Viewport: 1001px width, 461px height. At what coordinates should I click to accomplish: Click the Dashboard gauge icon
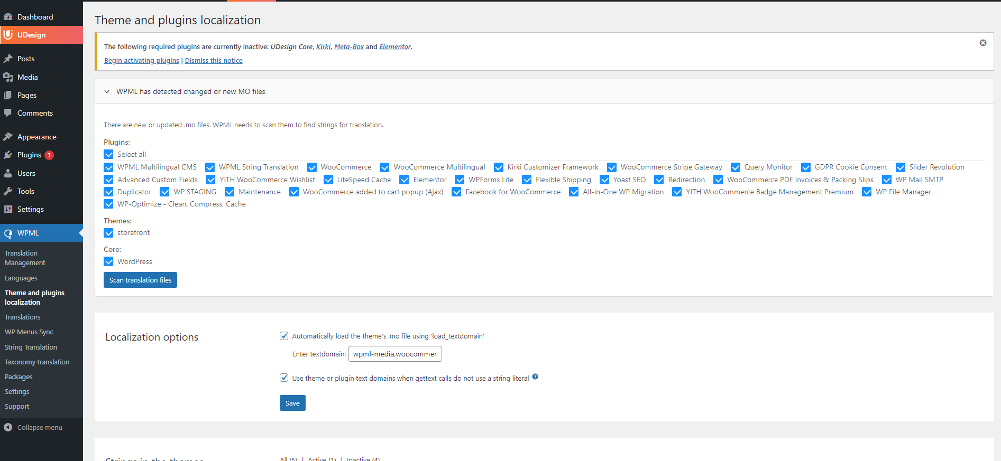[8, 17]
